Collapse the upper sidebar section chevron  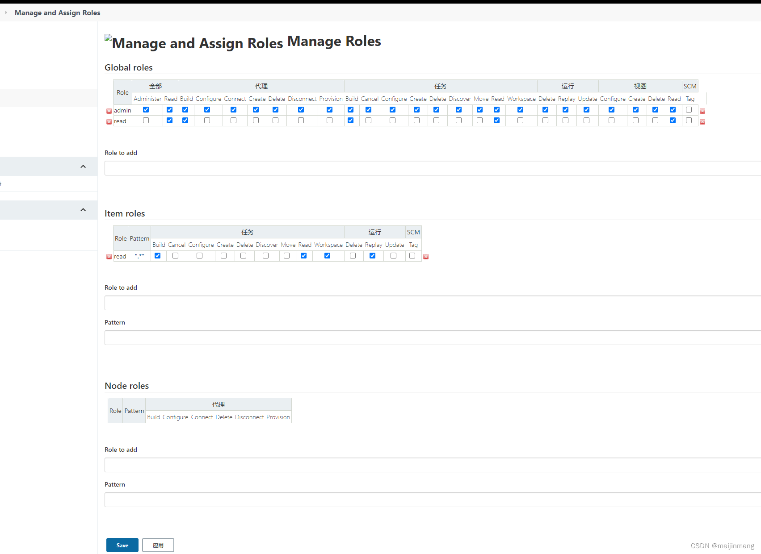(83, 167)
